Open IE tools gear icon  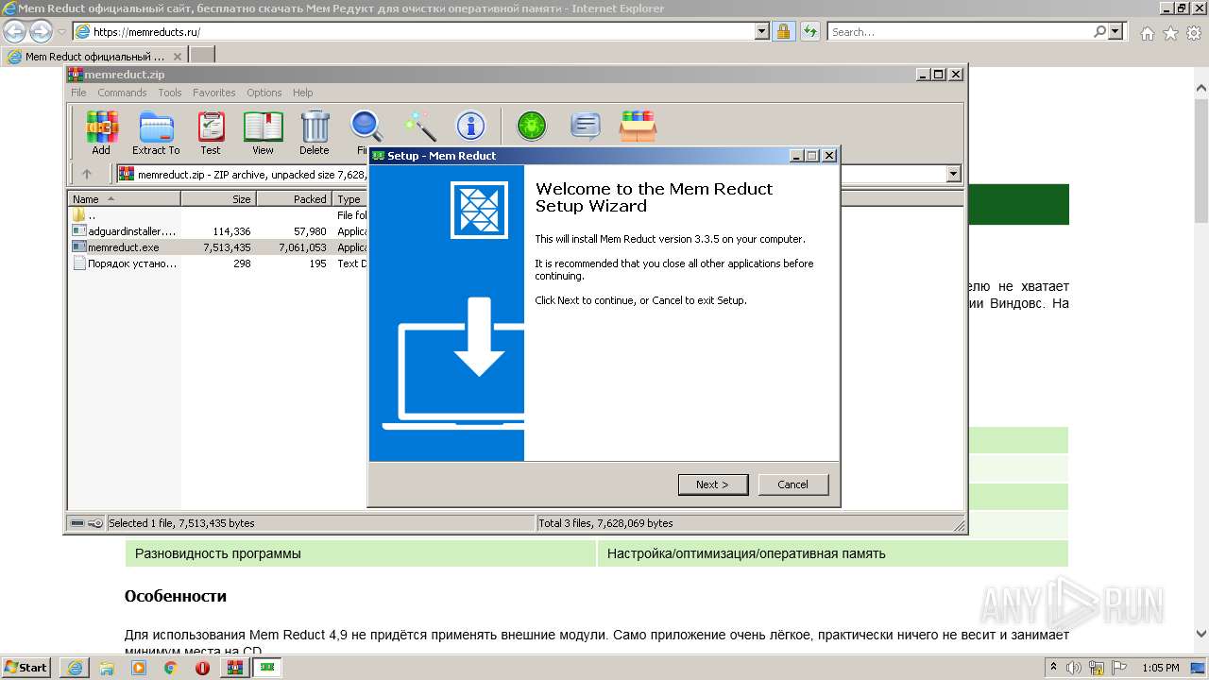coord(1194,33)
